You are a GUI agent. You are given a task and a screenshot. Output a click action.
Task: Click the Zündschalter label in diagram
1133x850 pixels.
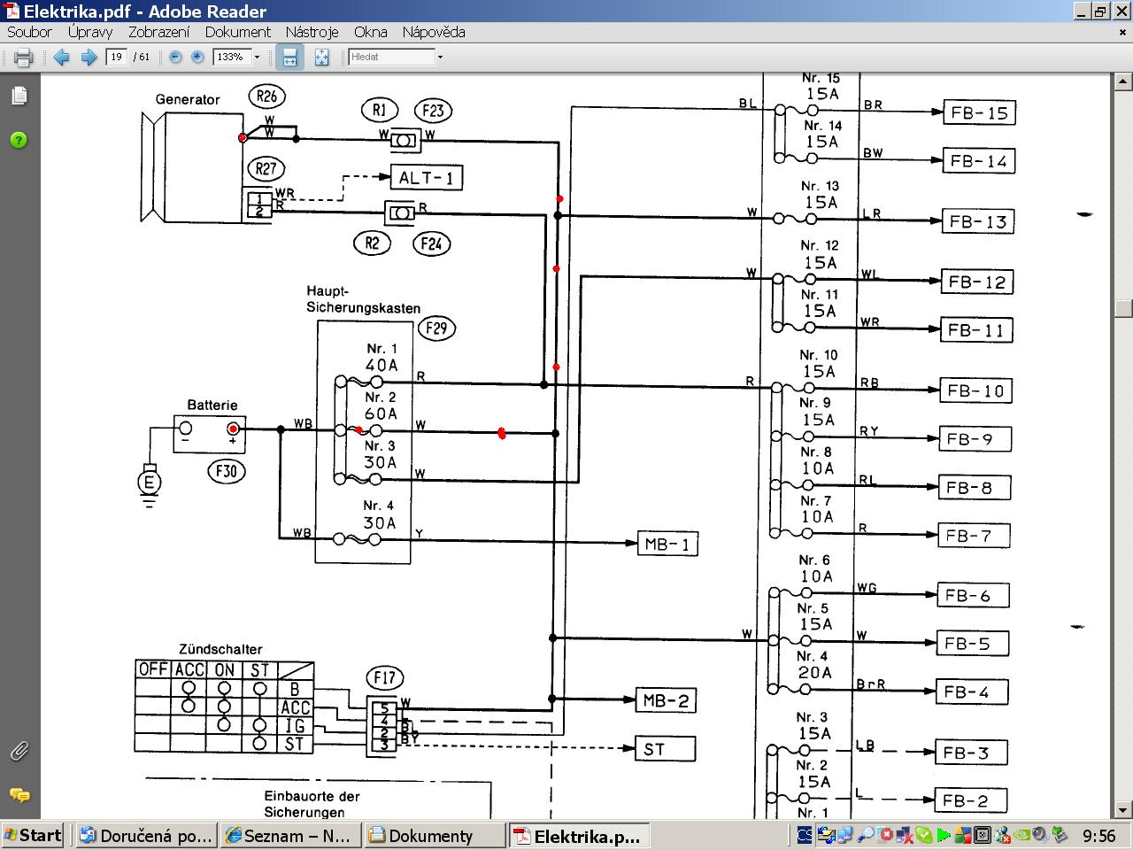220,649
